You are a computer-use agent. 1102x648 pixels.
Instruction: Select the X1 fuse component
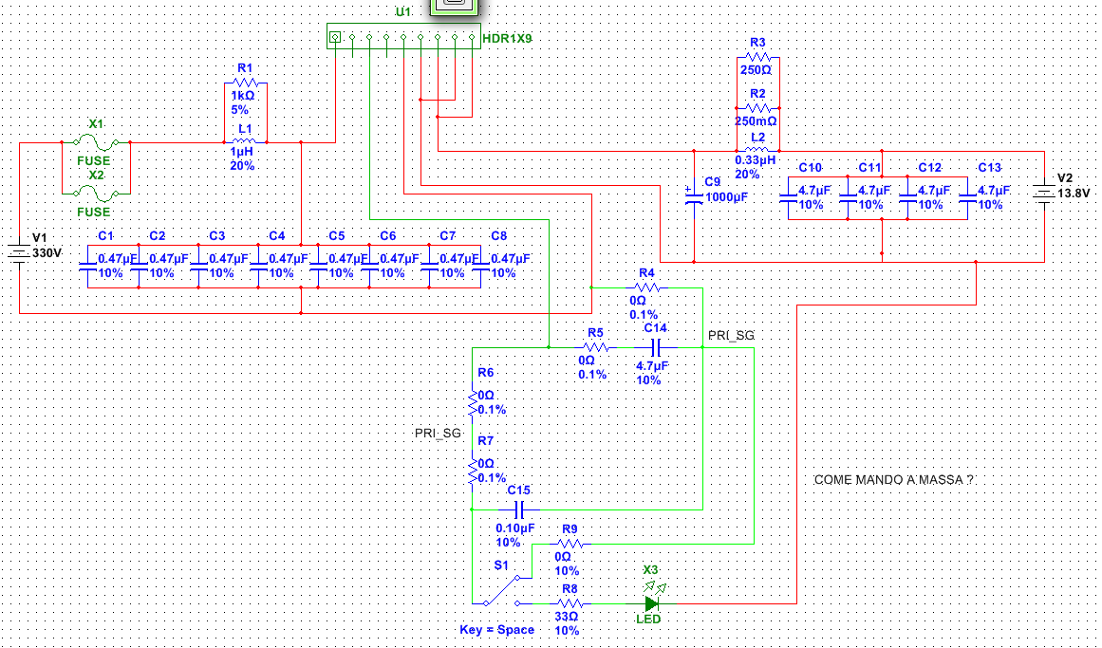pyautogui.click(x=96, y=142)
